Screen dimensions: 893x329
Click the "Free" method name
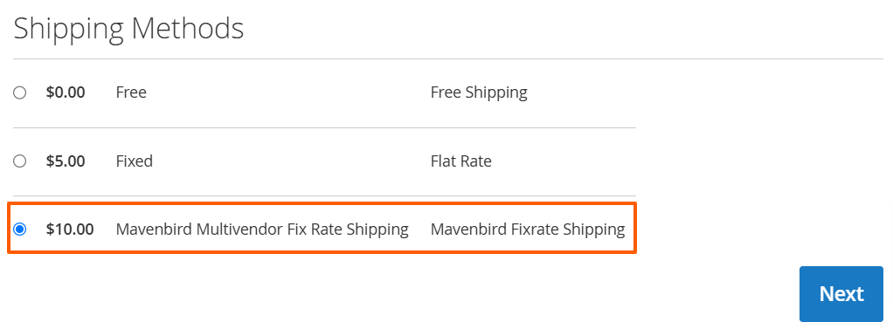pyautogui.click(x=131, y=93)
